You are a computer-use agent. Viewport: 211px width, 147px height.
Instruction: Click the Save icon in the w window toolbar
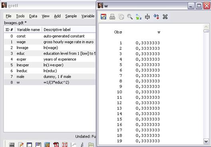104,17
